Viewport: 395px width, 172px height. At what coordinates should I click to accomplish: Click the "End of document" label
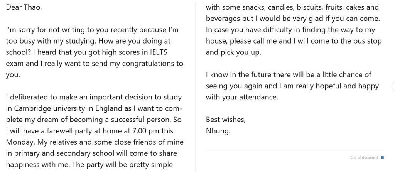point(364,157)
